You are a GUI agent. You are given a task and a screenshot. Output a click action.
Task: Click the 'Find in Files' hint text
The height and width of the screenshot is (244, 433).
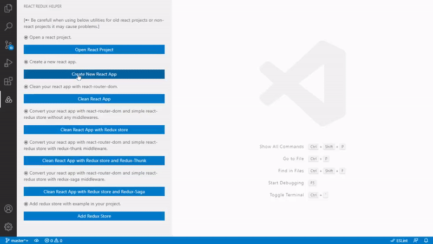[291, 171]
